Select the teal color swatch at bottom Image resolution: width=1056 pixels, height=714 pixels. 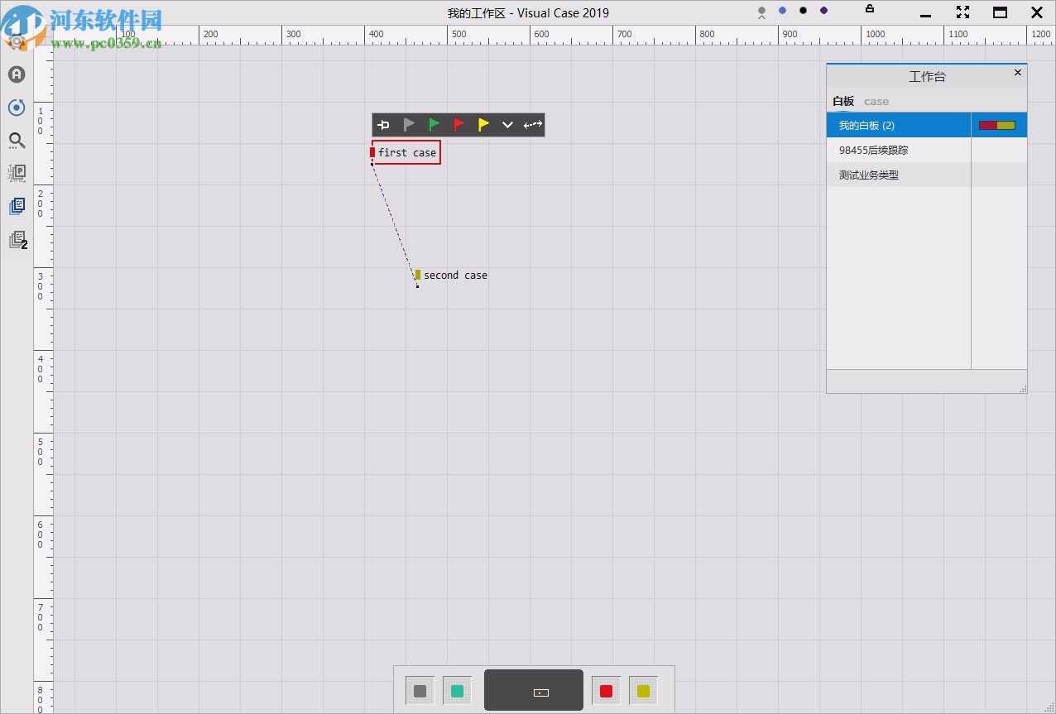(457, 690)
